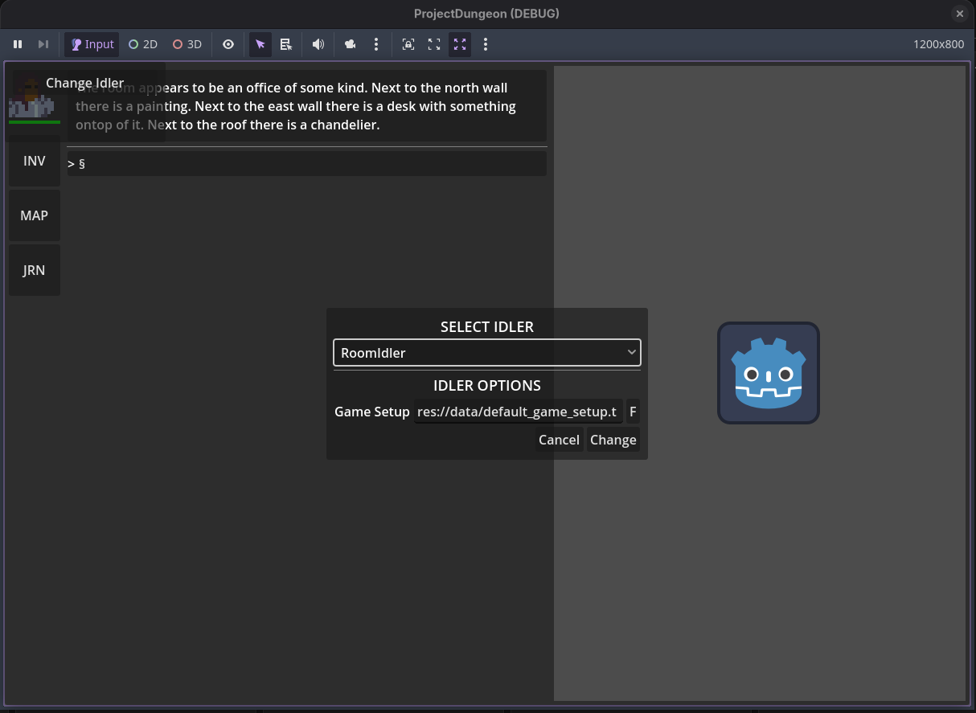Click the screen capture lock icon
This screenshot has height=713, width=976.
pos(408,44)
